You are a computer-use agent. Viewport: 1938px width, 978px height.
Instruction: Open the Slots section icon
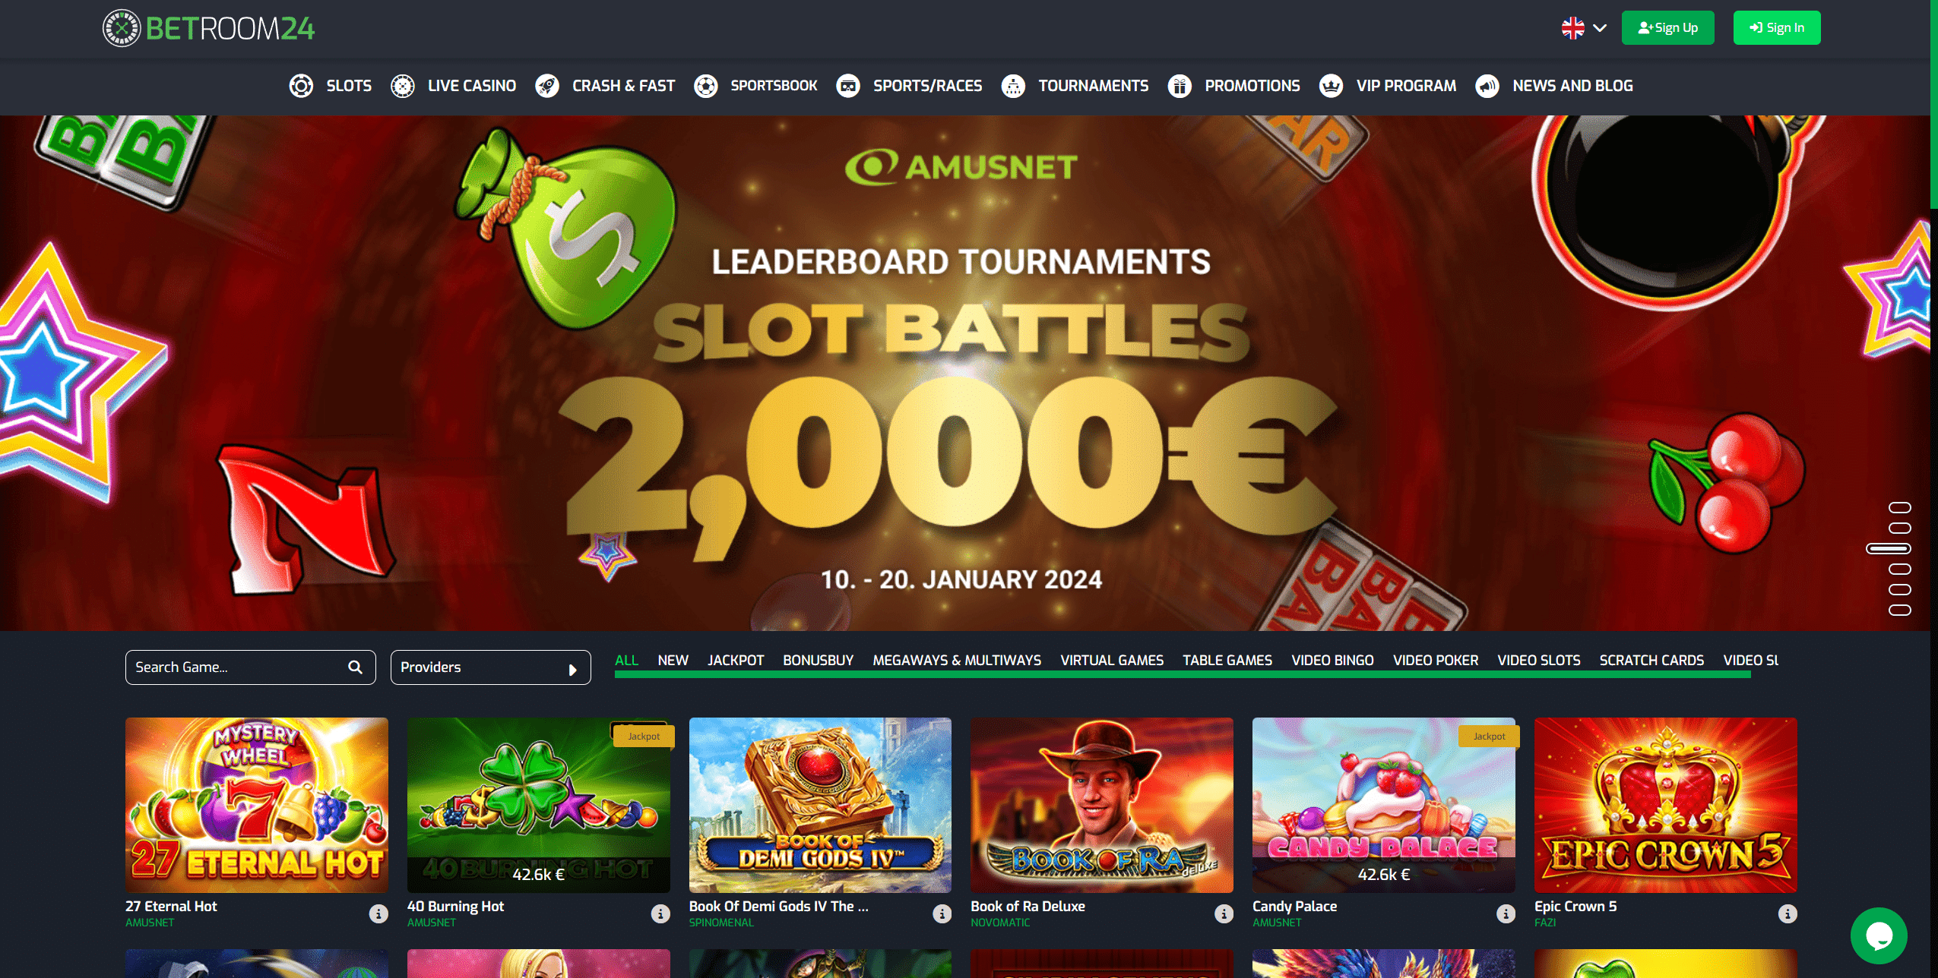301,86
